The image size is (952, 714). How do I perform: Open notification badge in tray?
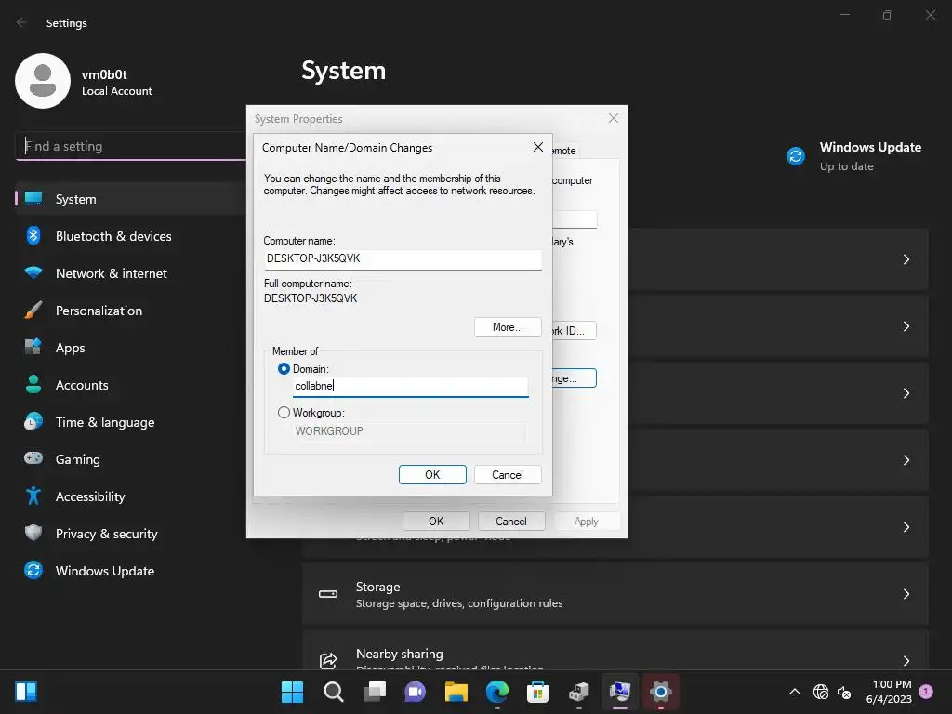pyautogui.click(x=926, y=691)
